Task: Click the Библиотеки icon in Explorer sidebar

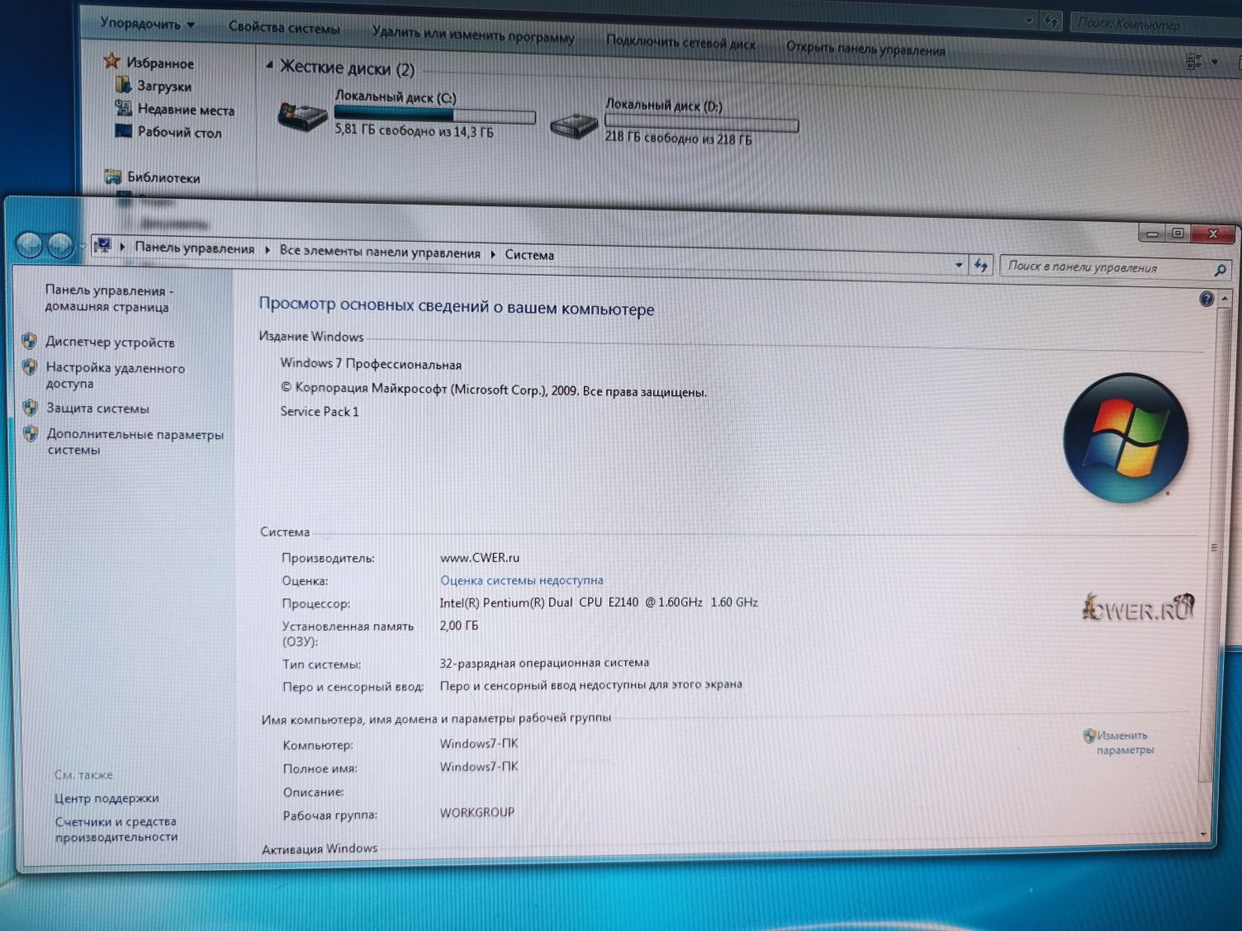Action: [x=113, y=176]
